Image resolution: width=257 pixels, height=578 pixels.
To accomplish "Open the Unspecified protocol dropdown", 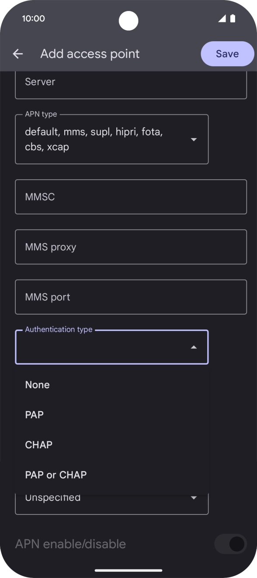I will (112, 496).
